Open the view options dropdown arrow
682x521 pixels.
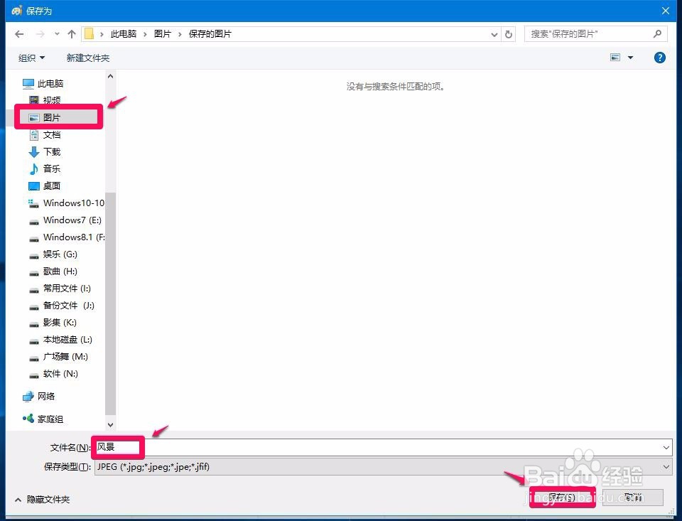click(630, 58)
